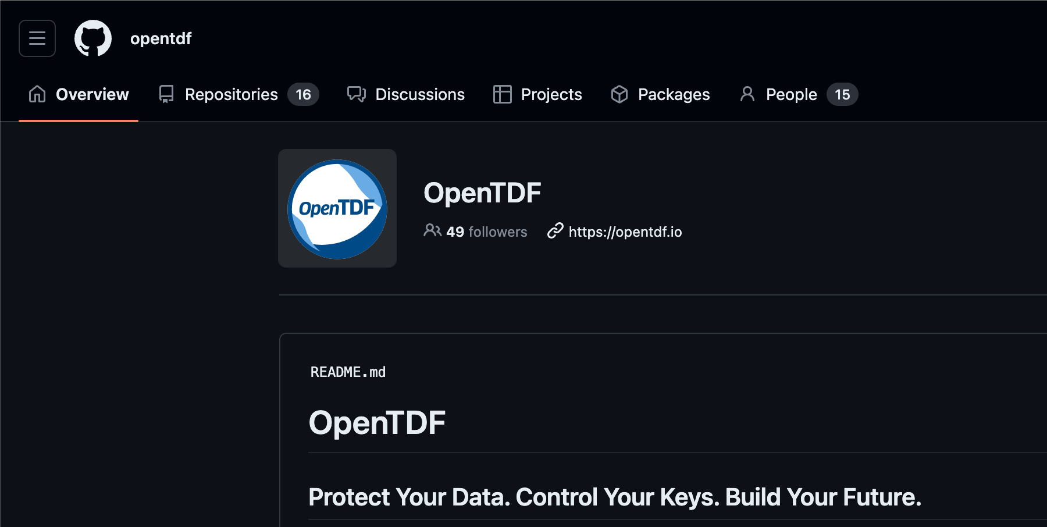Click the chain-link icon beside the URL

click(x=555, y=231)
